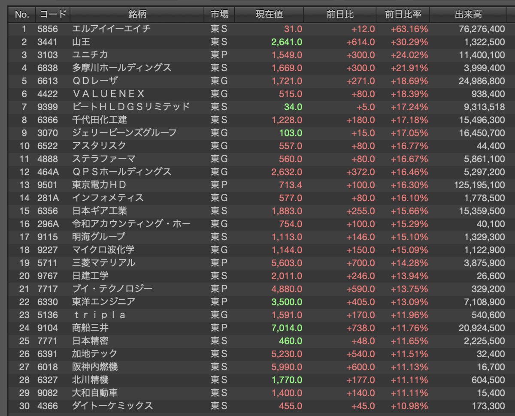Select stock code 3441
This screenshot has height=416, width=515.
click(x=47, y=42)
